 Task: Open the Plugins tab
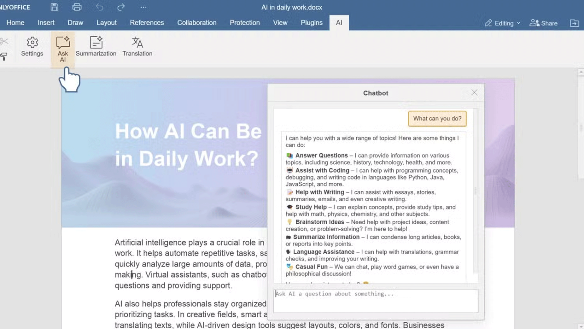coord(312,23)
